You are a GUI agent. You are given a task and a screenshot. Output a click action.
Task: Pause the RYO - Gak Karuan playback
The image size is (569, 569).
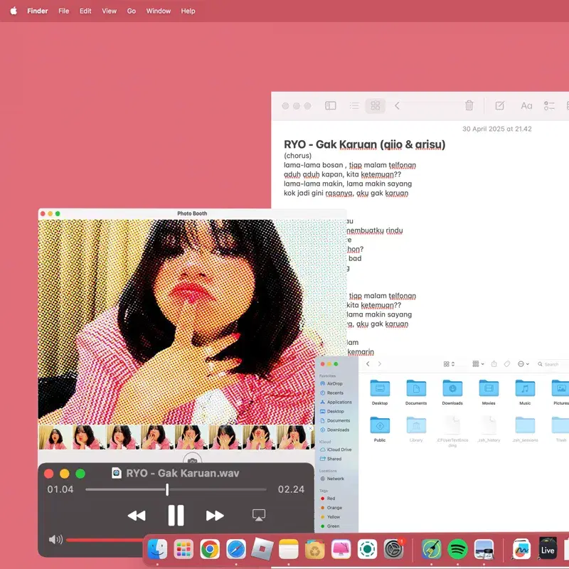pyautogui.click(x=176, y=515)
